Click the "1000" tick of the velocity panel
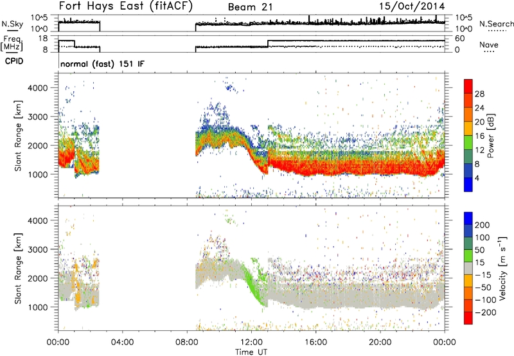The height and width of the screenshot is (356, 514). [x=37, y=307]
